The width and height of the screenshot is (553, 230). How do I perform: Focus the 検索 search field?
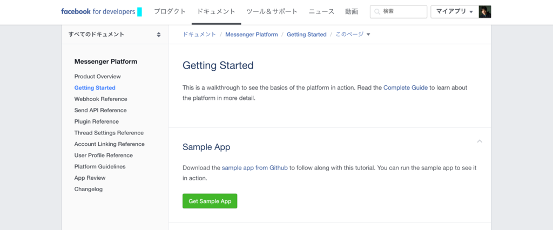(402, 11)
